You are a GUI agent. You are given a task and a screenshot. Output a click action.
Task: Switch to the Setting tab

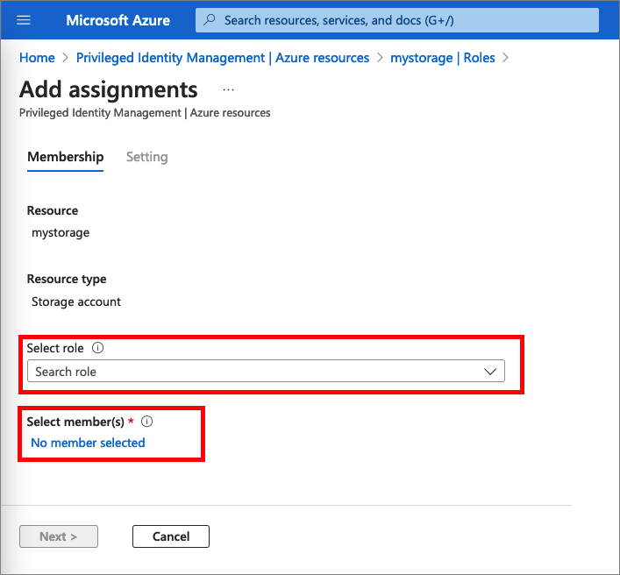pos(146,157)
